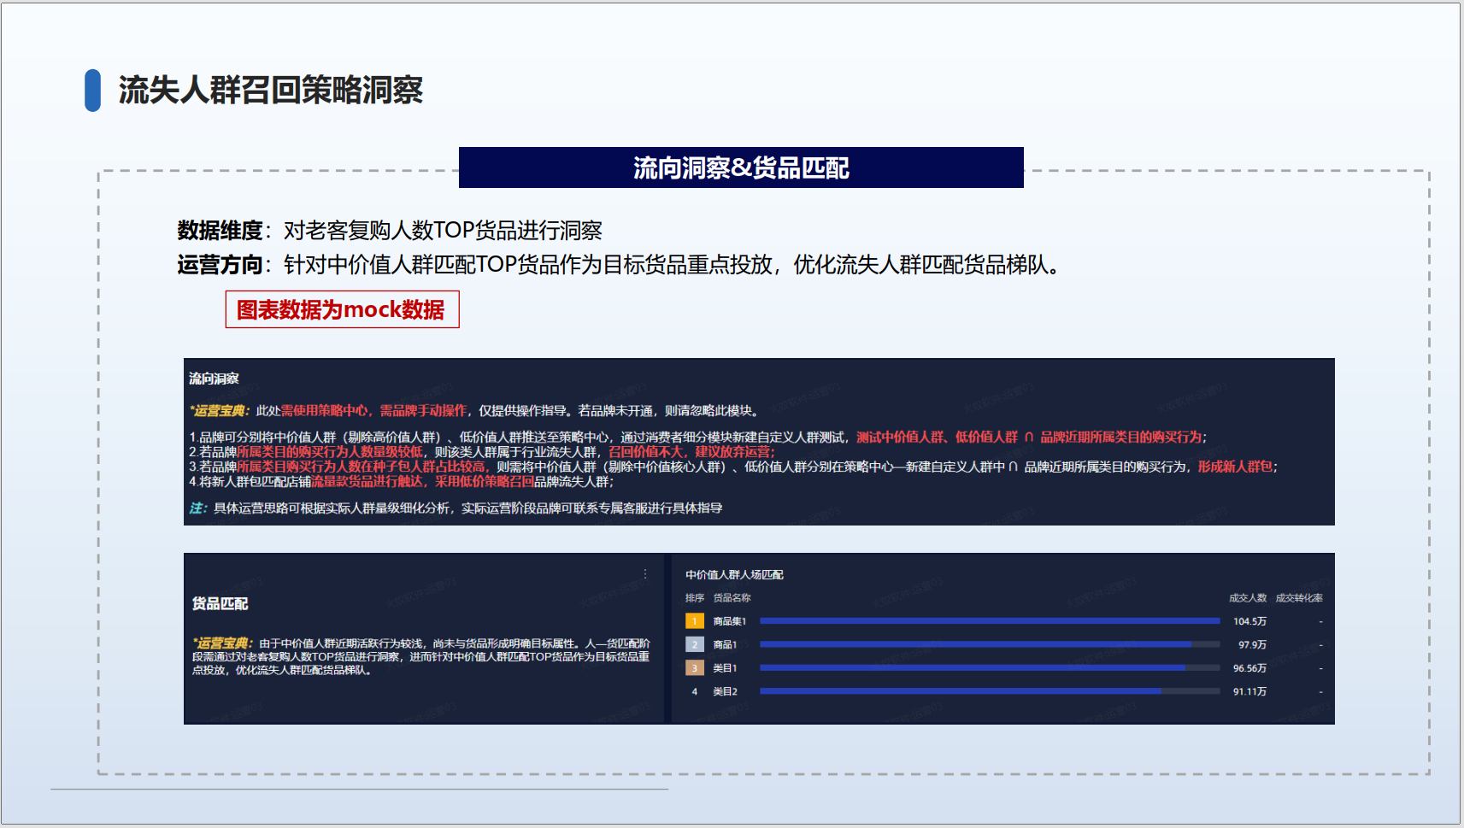Click the bronze rank 3 badge
Viewport: 1464px width, 828px height.
click(695, 668)
